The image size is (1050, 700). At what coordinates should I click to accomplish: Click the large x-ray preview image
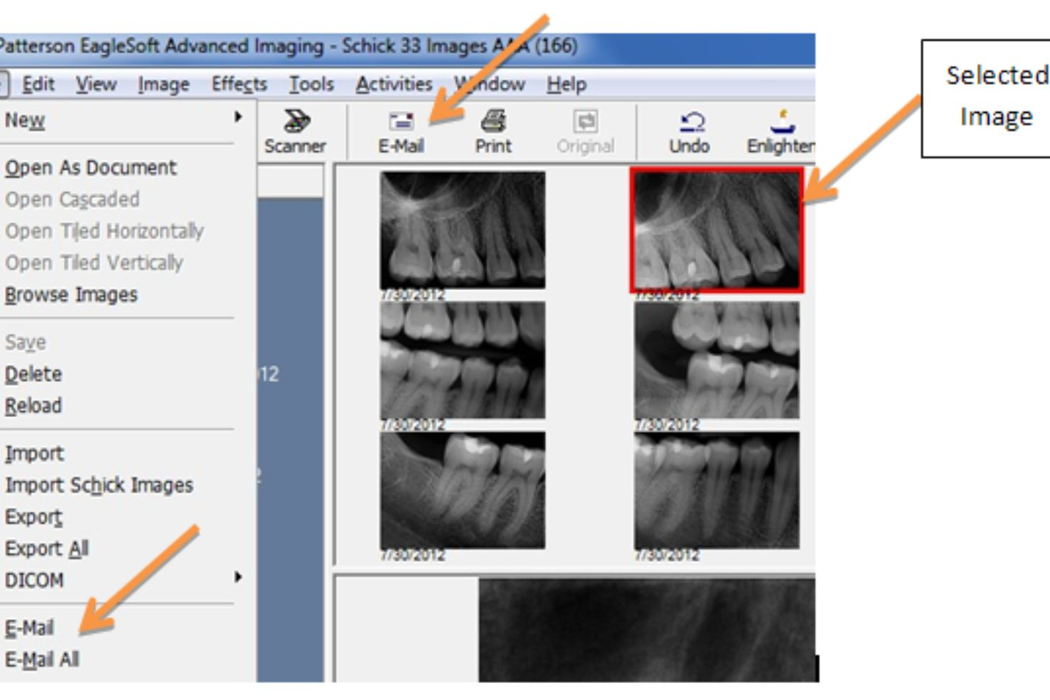tap(647, 630)
